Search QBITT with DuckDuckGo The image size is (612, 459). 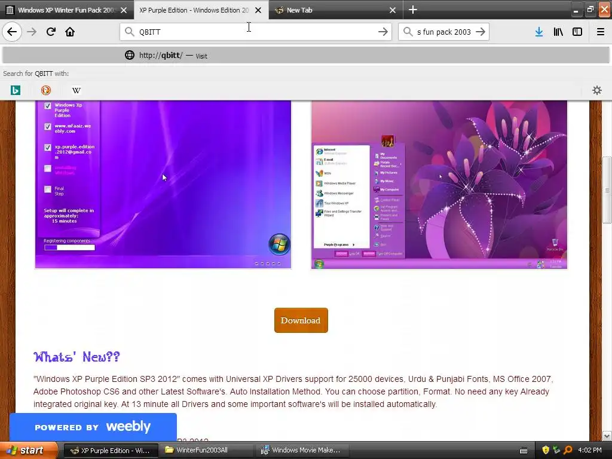point(45,90)
